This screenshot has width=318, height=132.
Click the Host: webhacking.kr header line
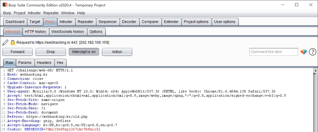click(x=28, y=75)
